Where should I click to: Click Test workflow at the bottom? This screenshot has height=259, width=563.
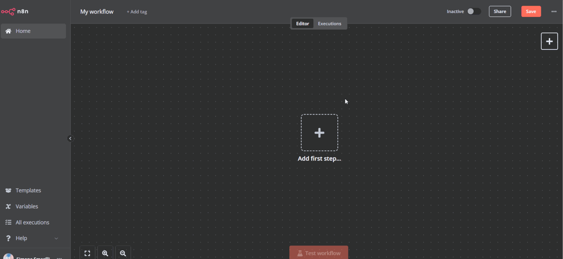[x=319, y=253]
